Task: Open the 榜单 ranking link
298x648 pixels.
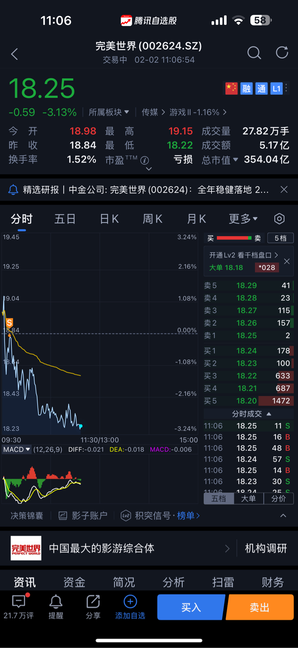Action: click(x=189, y=516)
